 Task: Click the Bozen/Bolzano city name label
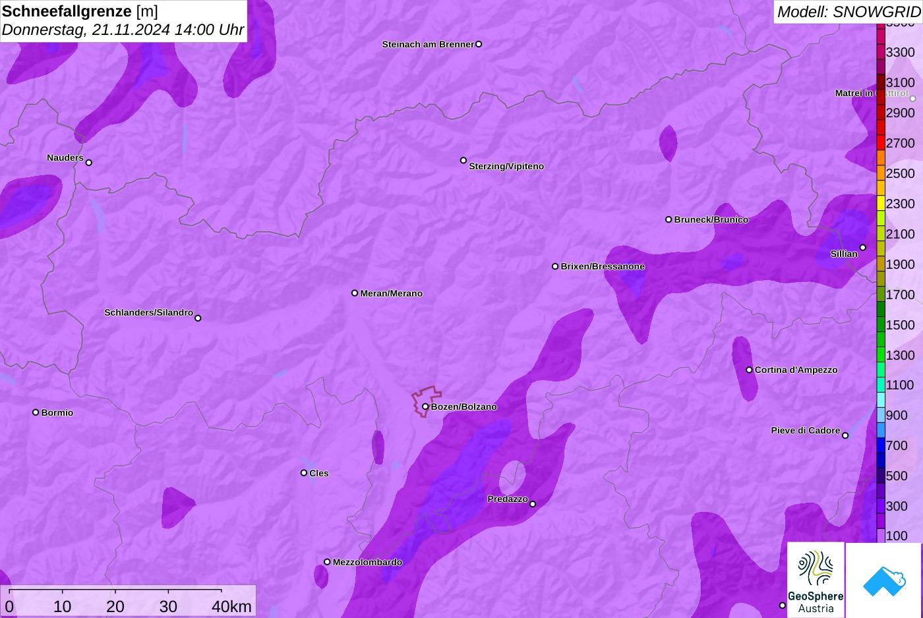tap(464, 407)
